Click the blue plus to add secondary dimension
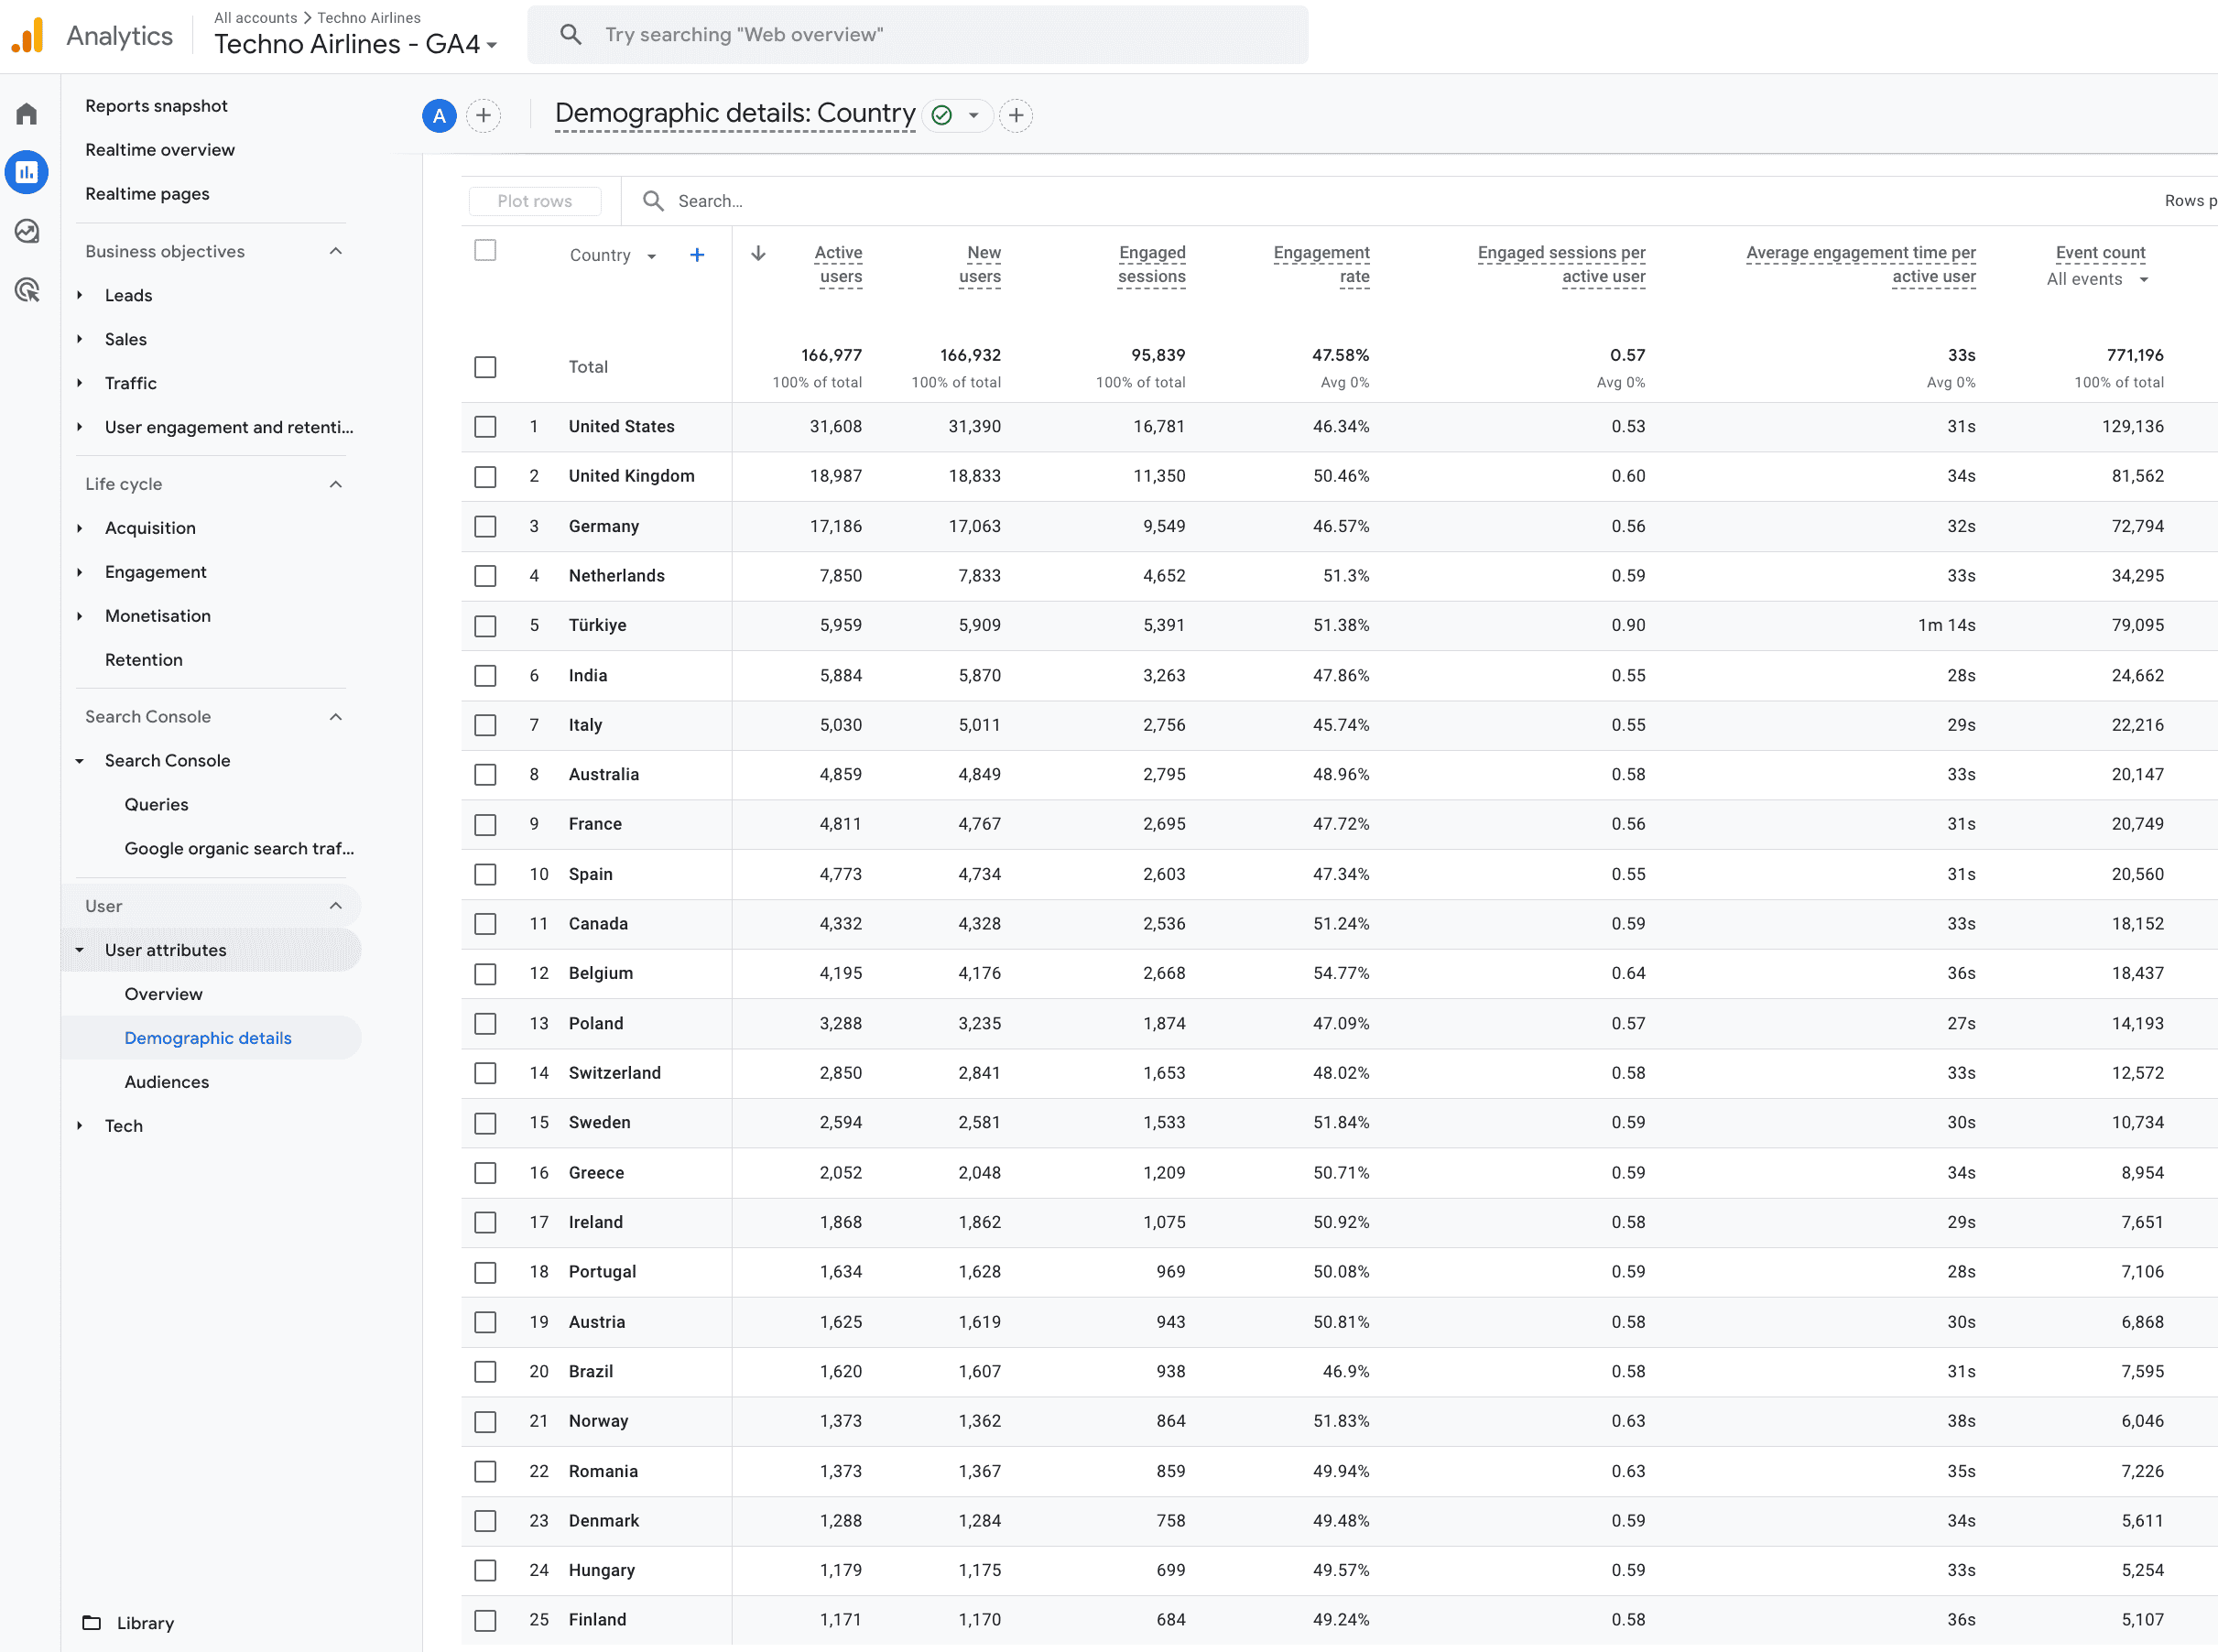Screen dimensions: 2218x1652 697,255
